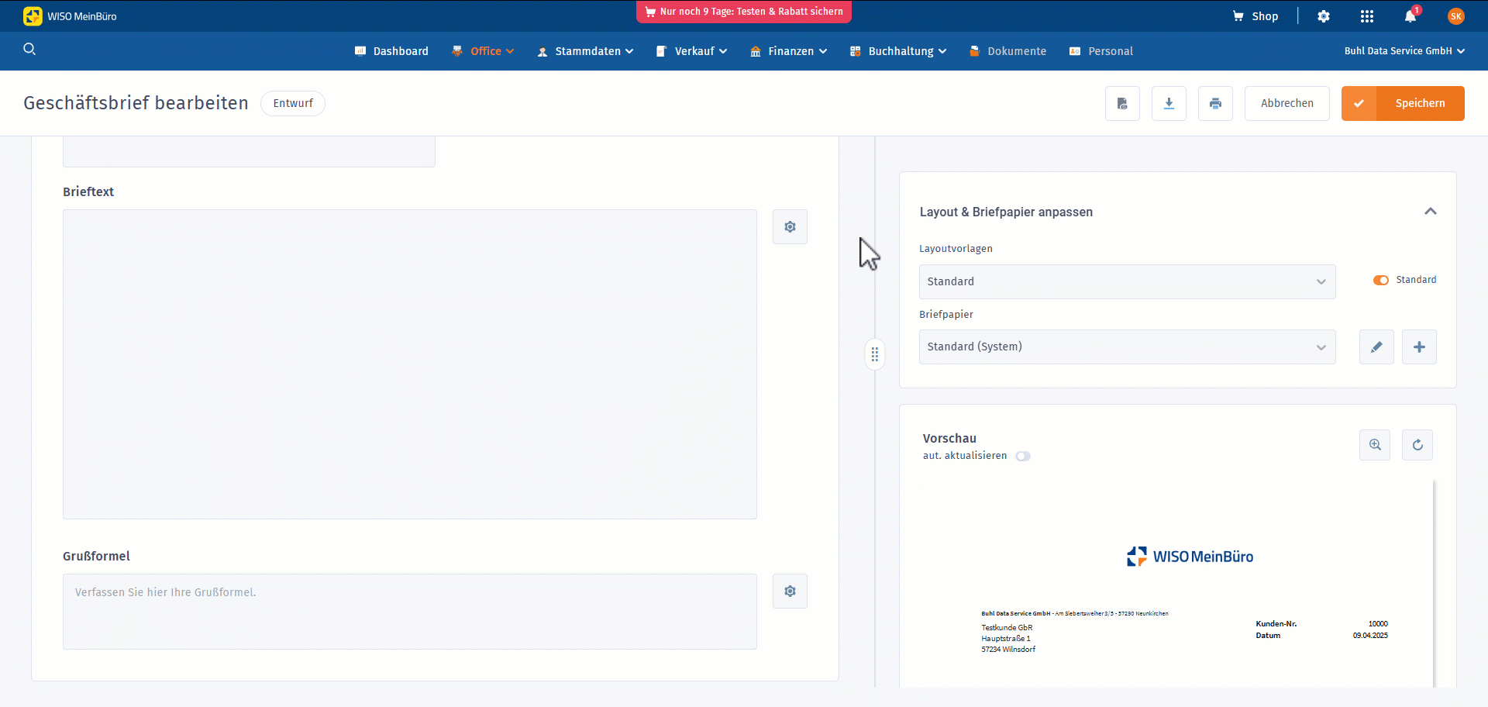This screenshot has height=707, width=1488.
Task: Collapse Layout & Briefpapier anpassen panel
Action: click(1431, 212)
